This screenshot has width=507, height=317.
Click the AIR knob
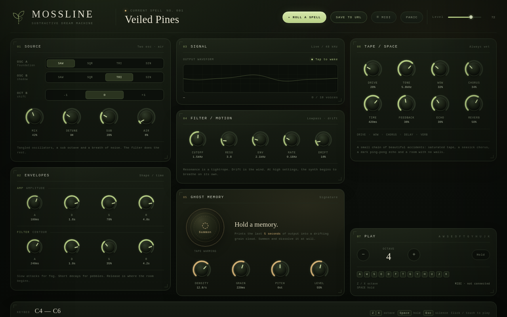pyautogui.click(x=146, y=117)
